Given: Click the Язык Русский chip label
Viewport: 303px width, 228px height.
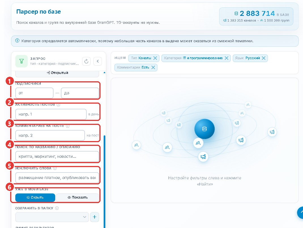Looking at the screenshot, I should (247, 58).
